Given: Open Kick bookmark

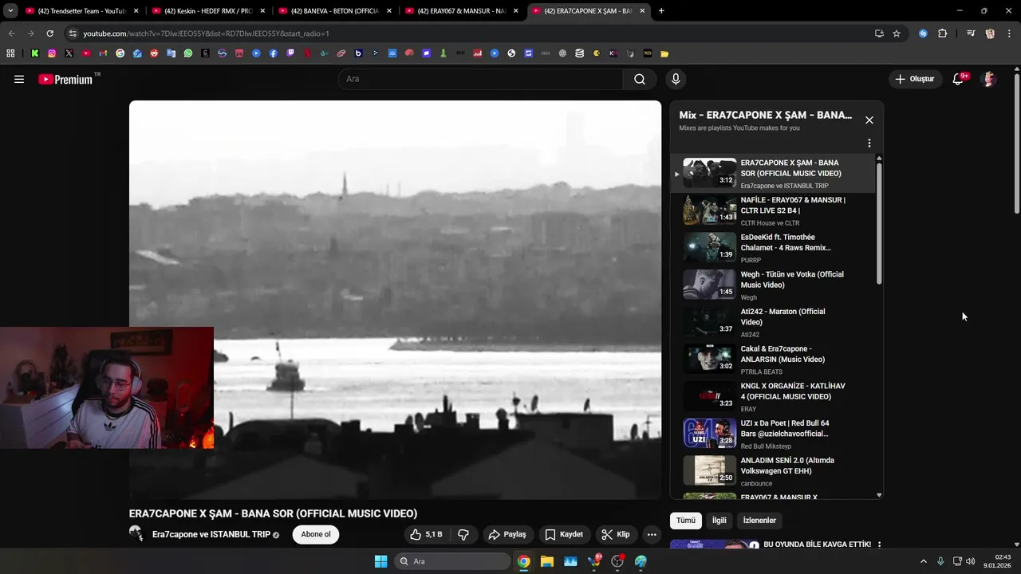Looking at the screenshot, I should coord(35,53).
